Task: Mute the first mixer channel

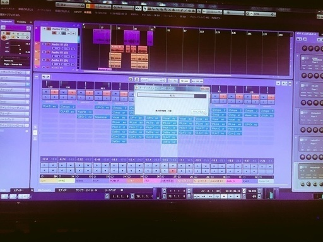Action: point(46,92)
